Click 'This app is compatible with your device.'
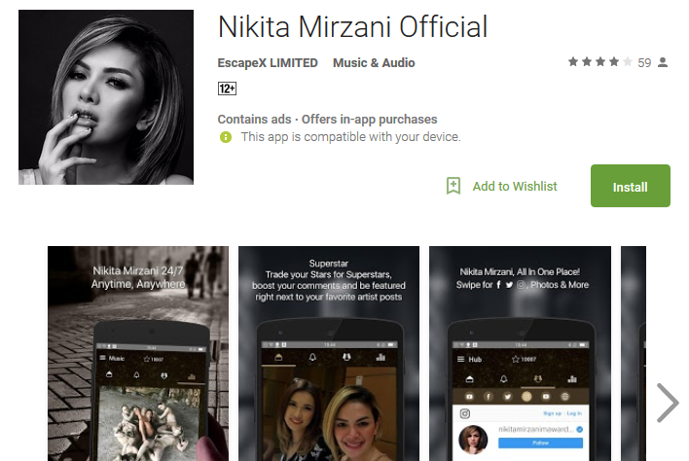Viewport: 689px width, 461px height. 350,137
